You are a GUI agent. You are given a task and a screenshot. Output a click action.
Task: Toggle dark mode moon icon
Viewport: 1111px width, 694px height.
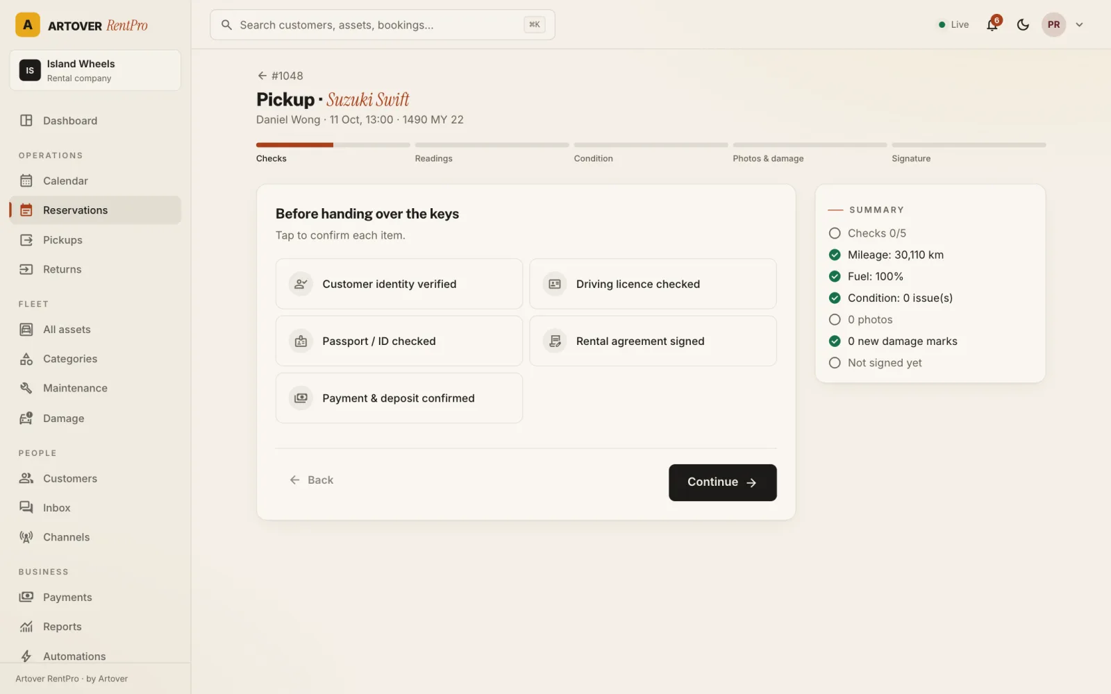coord(1023,25)
